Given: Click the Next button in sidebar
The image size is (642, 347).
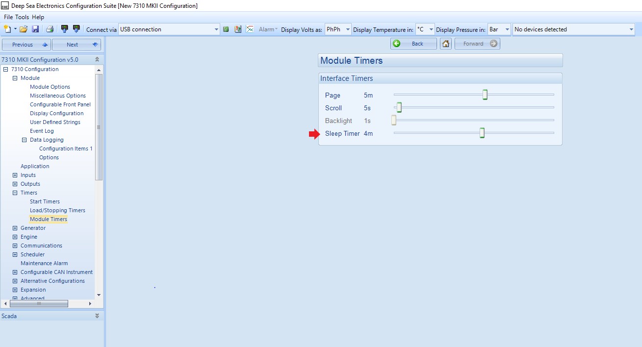Looking at the screenshot, I should pos(77,45).
